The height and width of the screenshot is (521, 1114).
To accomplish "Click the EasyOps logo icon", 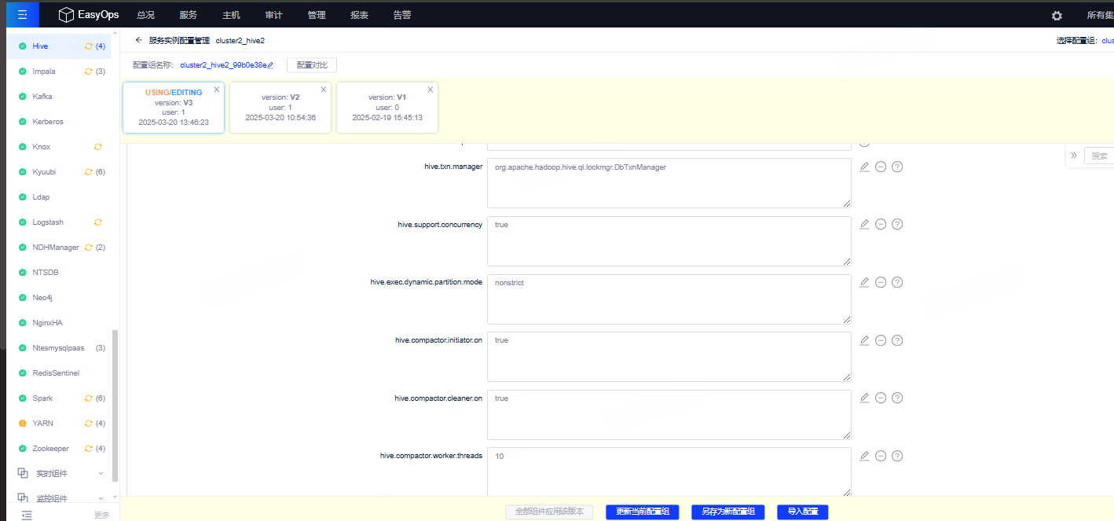I will pos(66,14).
